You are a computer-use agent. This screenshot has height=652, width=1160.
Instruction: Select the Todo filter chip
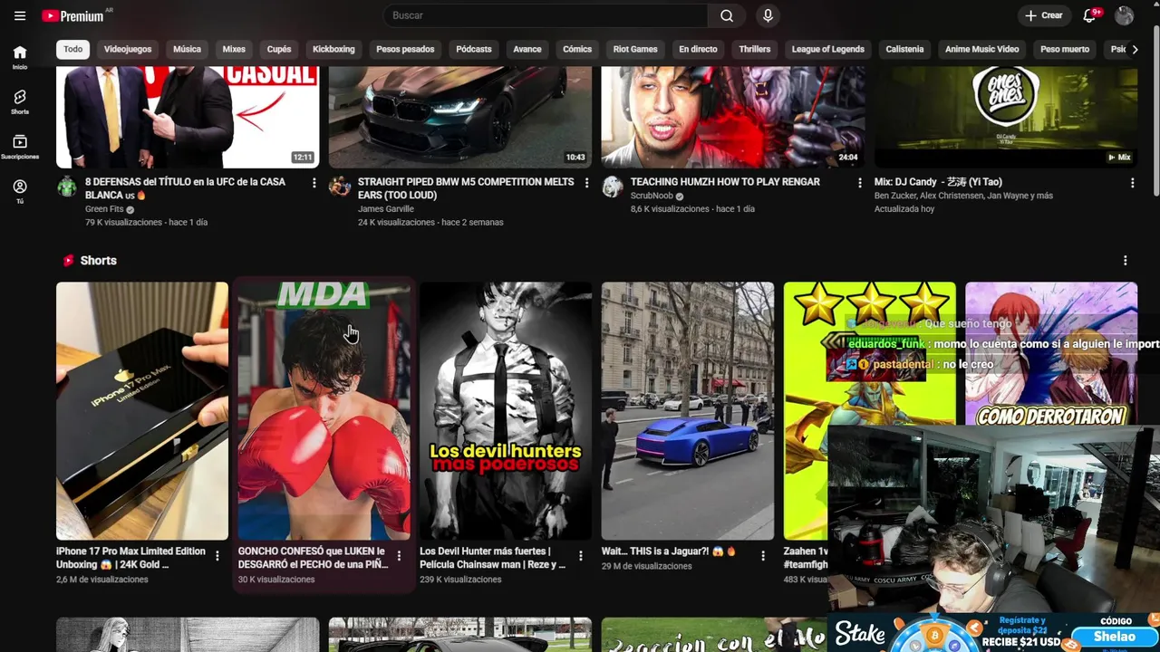point(73,49)
